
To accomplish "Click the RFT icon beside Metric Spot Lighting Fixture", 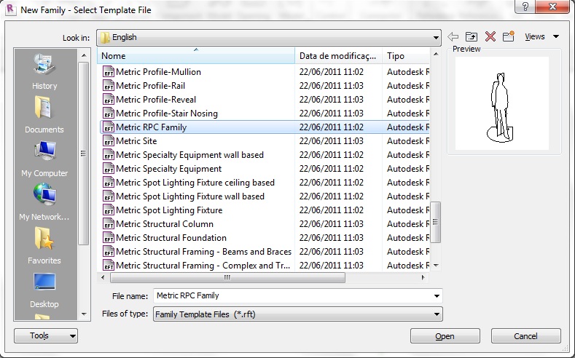I will point(108,210).
